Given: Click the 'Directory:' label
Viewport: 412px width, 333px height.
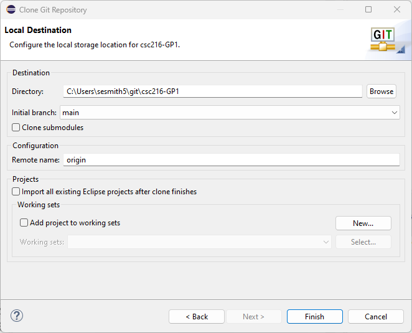Looking at the screenshot, I should pos(27,91).
